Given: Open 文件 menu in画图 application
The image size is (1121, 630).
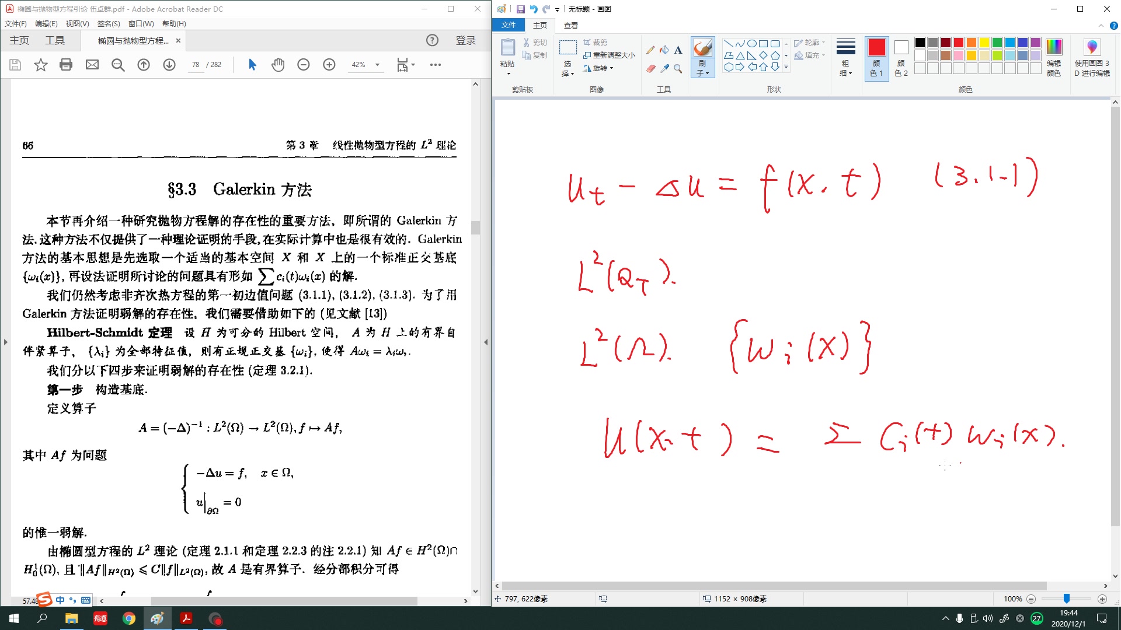Looking at the screenshot, I should click(508, 24).
